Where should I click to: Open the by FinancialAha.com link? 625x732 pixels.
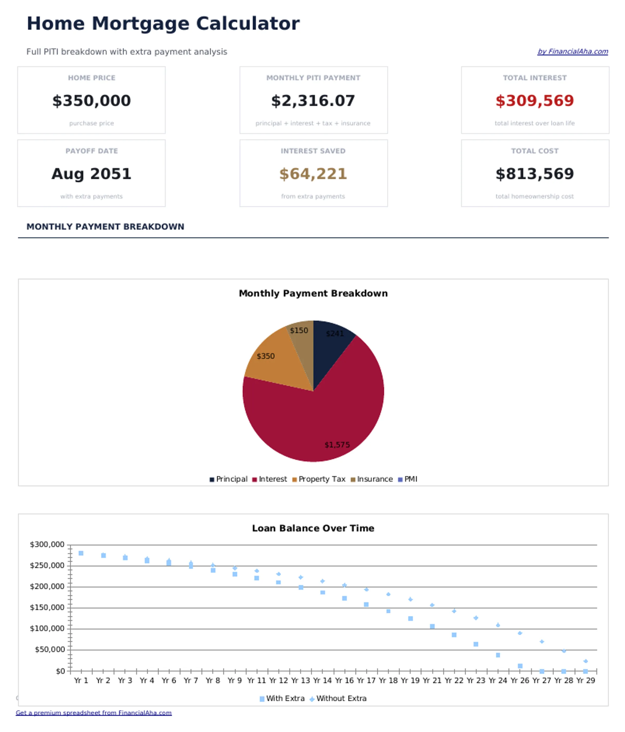(x=572, y=52)
